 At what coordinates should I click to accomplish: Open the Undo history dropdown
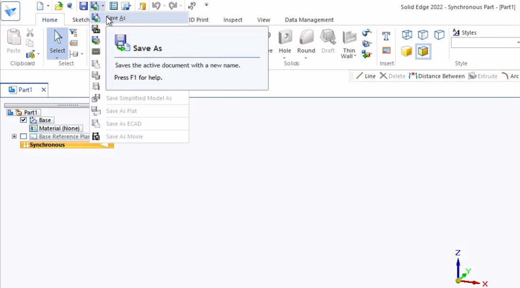(x=164, y=6)
